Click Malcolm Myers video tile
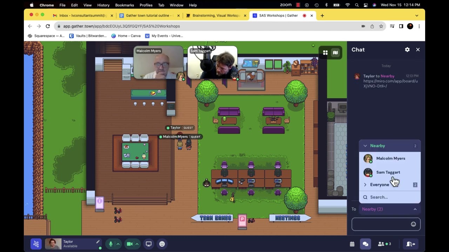449x252 pixels. tap(159, 62)
